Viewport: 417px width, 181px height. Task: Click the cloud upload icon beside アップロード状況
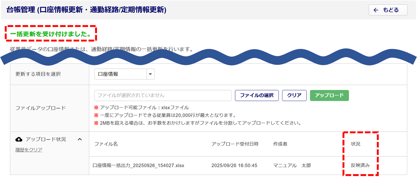[19, 139]
